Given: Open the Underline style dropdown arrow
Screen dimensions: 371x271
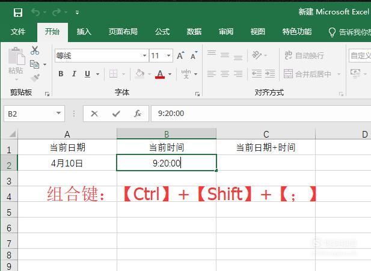Looking at the screenshot, I should tap(98, 74).
